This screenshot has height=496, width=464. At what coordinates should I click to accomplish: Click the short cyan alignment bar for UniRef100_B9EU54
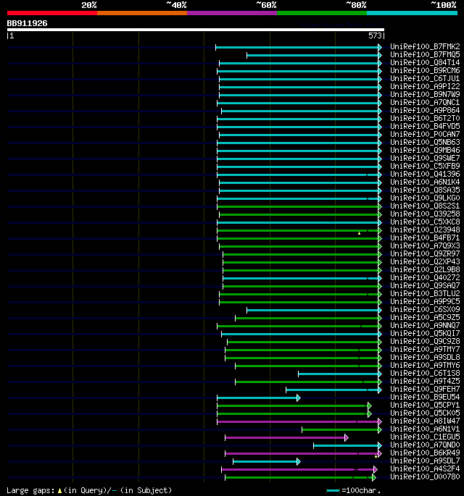[x=259, y=398]
